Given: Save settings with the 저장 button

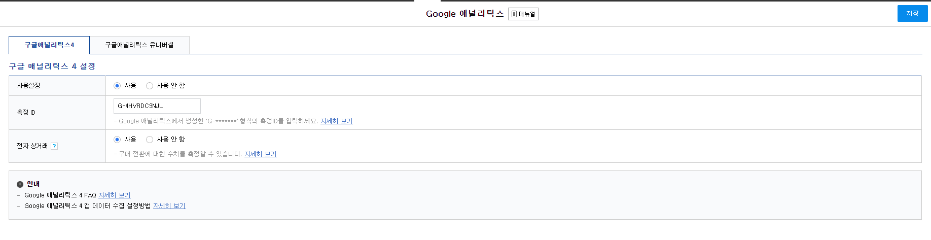Looking at the screenshot, I should tap(912, 14).
